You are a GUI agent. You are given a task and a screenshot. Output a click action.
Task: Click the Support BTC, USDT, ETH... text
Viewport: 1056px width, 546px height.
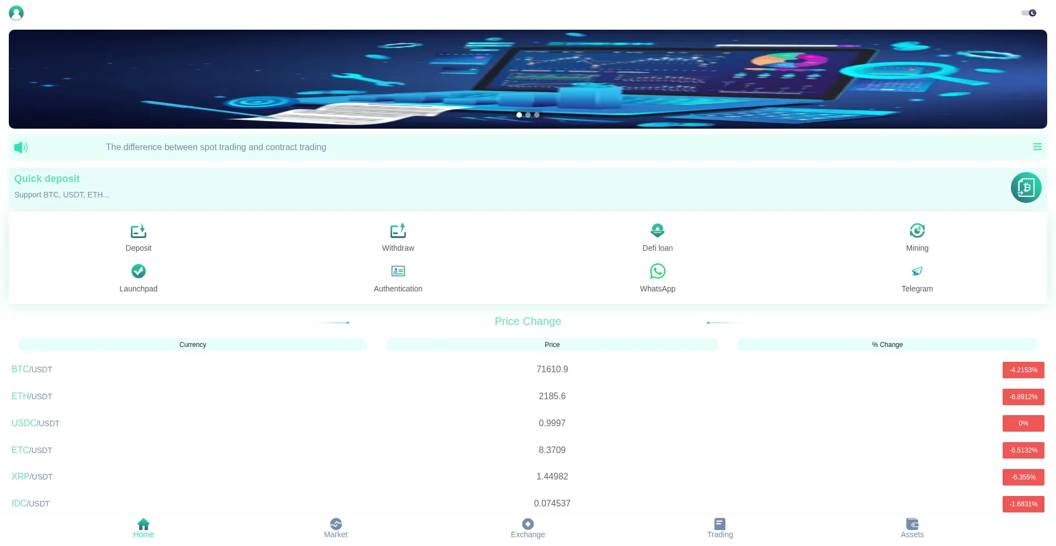point(62,195)
